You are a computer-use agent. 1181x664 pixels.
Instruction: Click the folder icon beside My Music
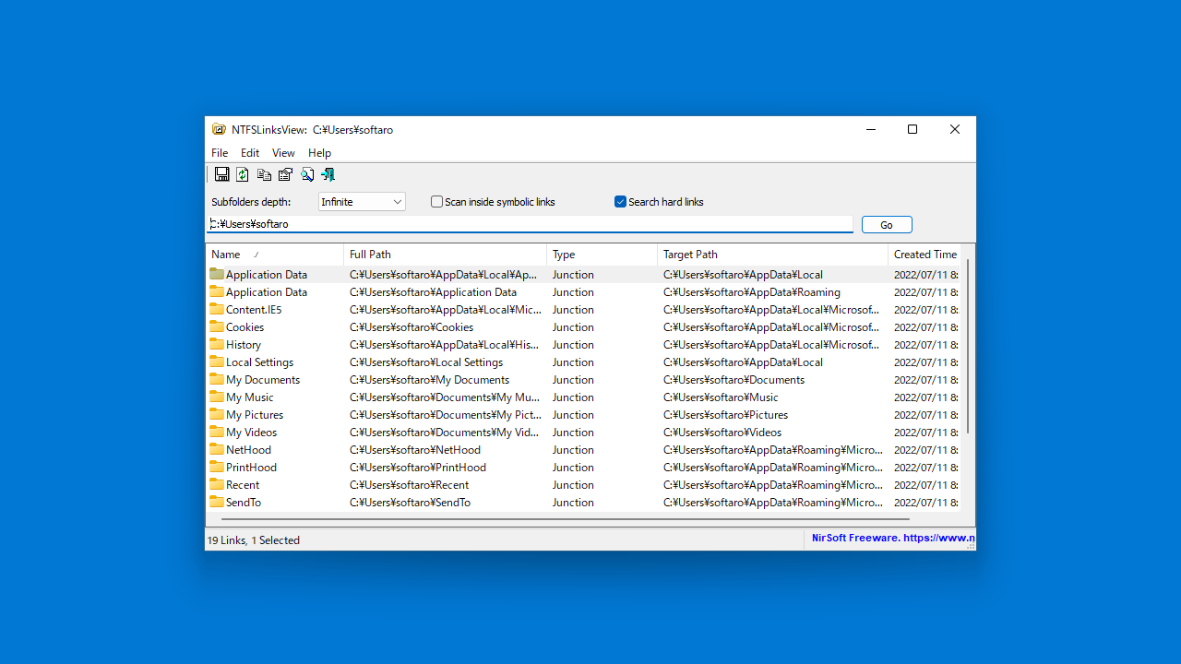(x=217, y=397)
